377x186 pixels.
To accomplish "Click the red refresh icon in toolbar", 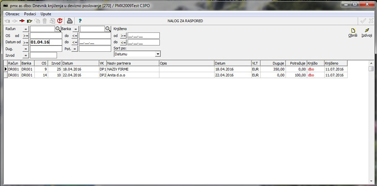I will pyautogui.click(x=60, y=21).
